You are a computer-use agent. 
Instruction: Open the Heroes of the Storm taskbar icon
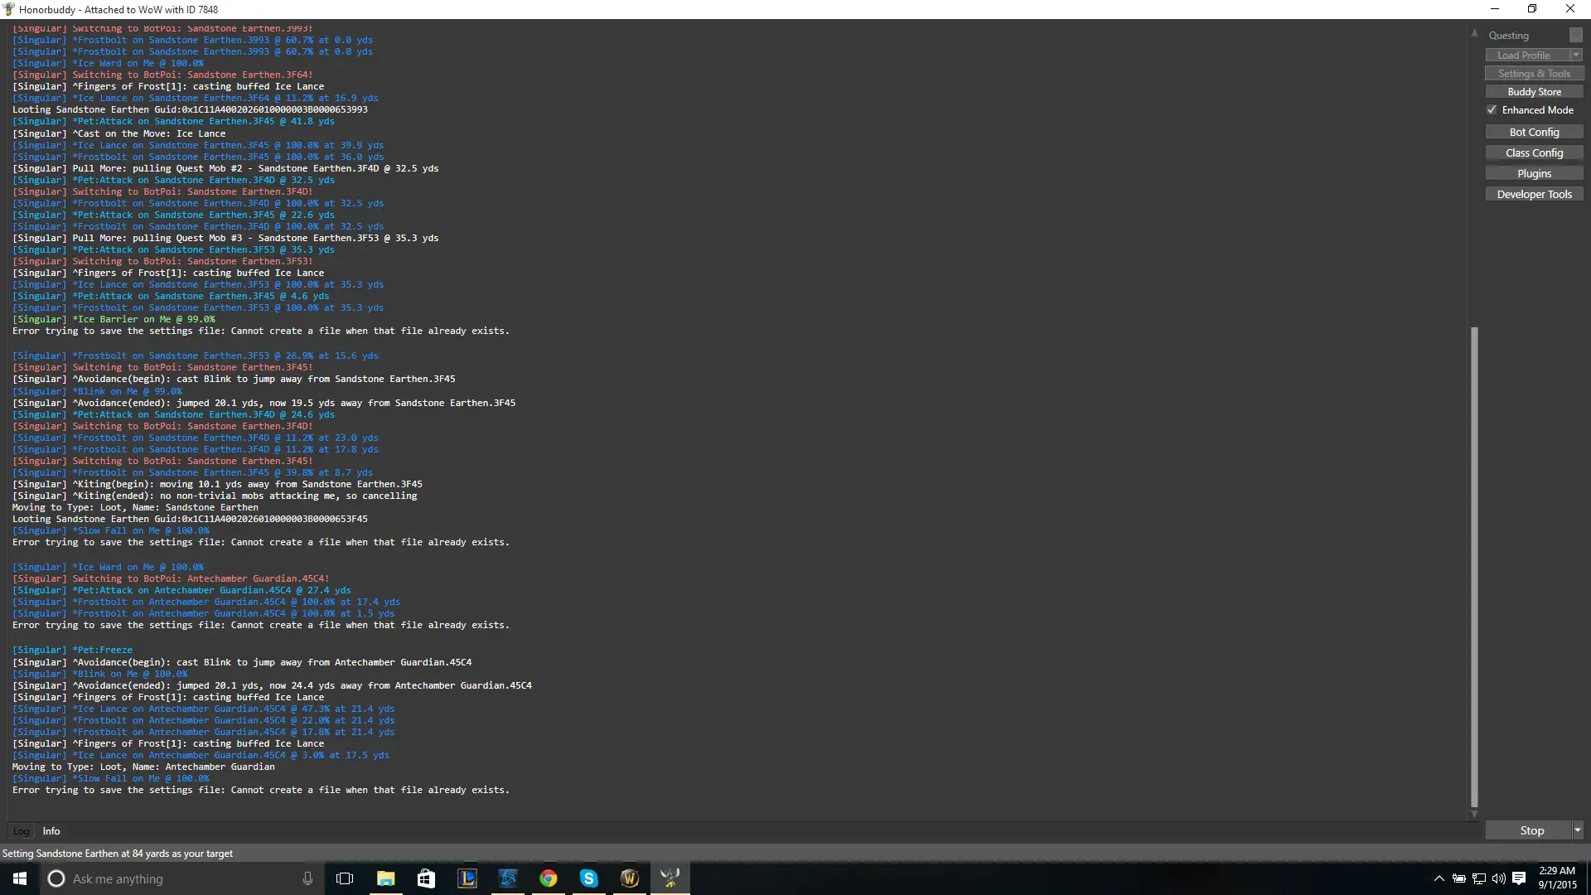[508, 878]
